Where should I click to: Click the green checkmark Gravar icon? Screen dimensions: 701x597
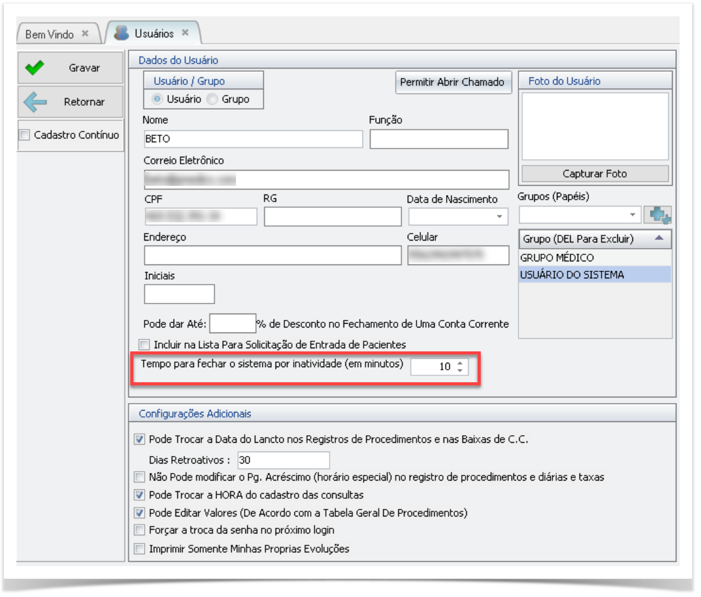(x=35, y=68)
